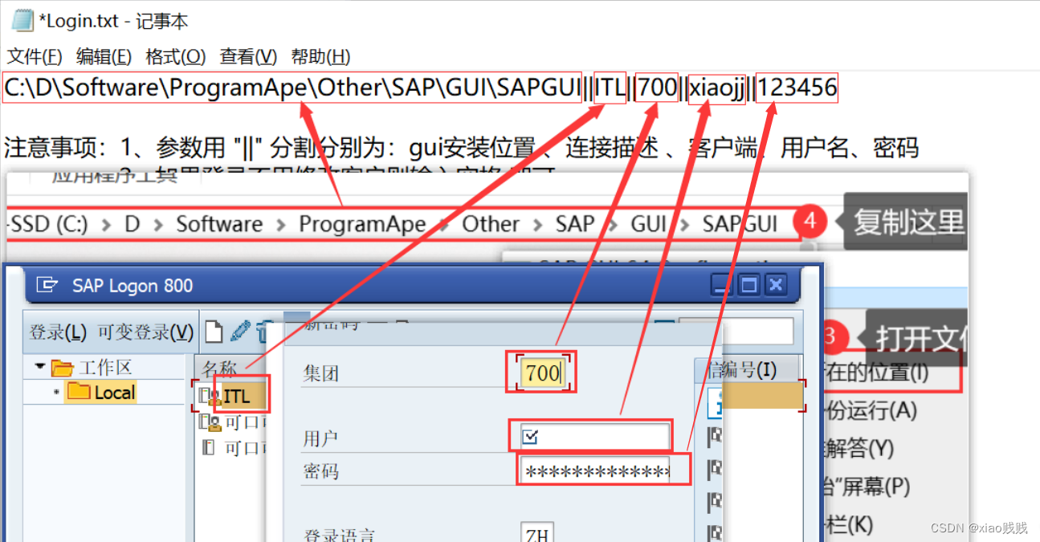Click the 注意事项 note line in Notepad
This screenshot has height=542, width=1040.
pos(461,148)
